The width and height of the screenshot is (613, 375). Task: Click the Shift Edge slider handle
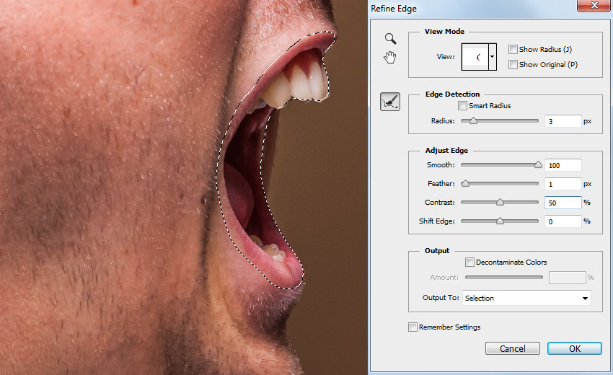(x=500, y=221)
